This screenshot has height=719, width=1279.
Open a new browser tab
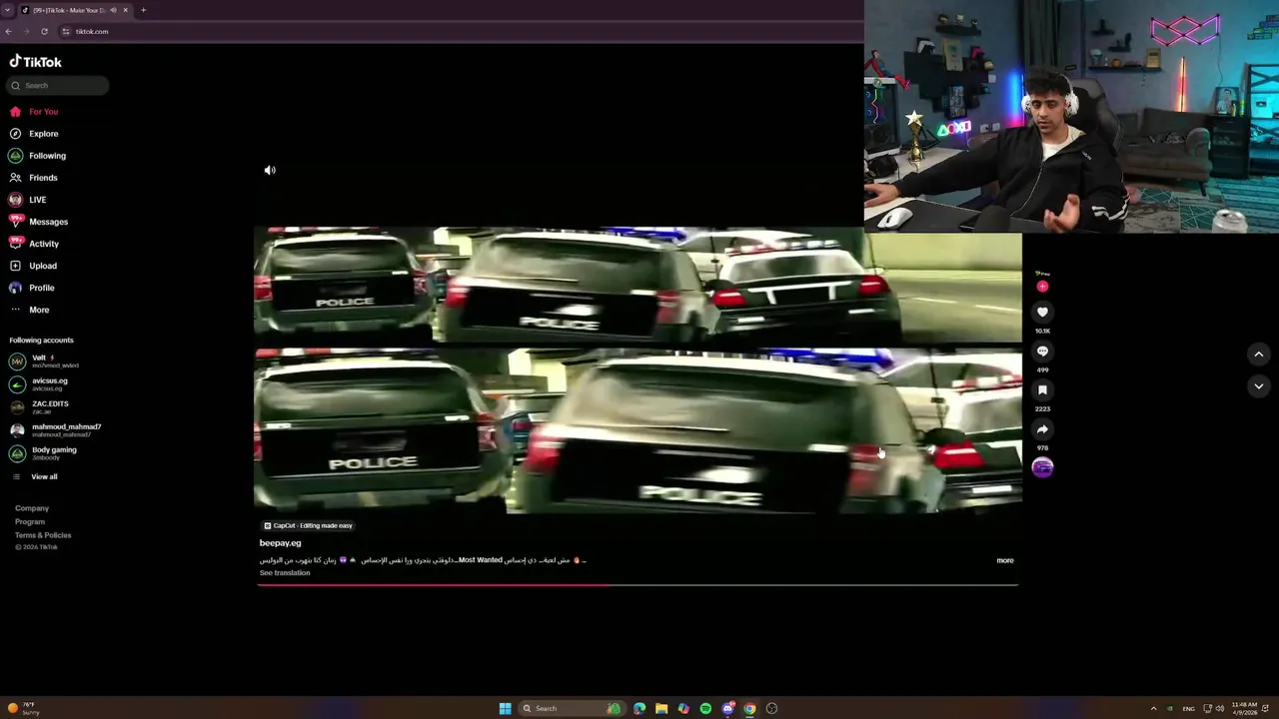(143, 10)
